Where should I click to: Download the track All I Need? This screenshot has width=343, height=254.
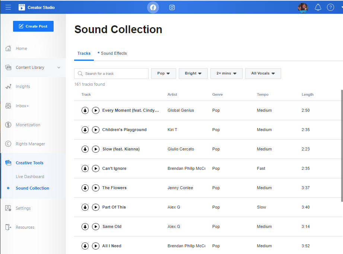point(85,246)
